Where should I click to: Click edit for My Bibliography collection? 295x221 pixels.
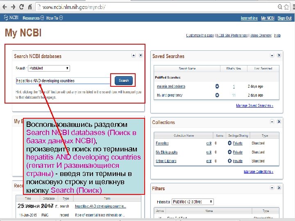[209, 152]
